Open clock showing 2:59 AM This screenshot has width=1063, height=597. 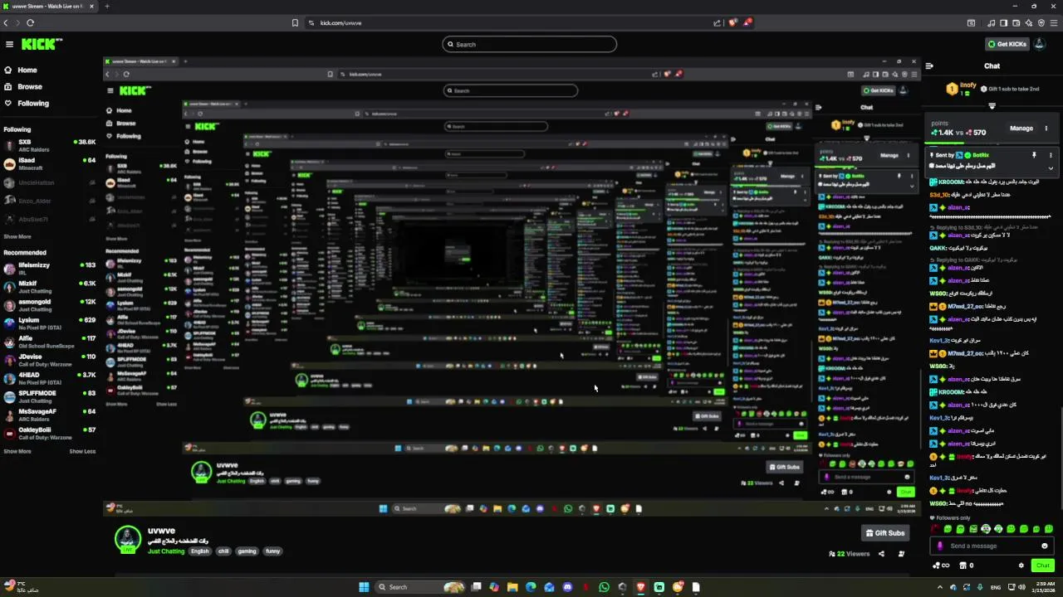(1045, 587)
